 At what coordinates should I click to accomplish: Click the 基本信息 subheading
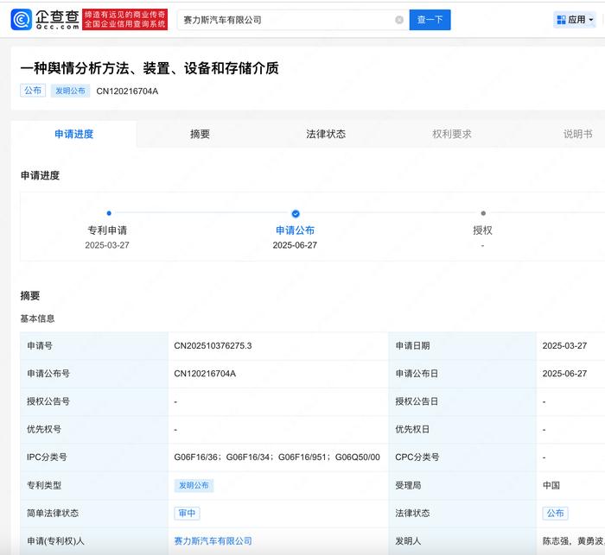pyautogui.click(x=37, y=318)
